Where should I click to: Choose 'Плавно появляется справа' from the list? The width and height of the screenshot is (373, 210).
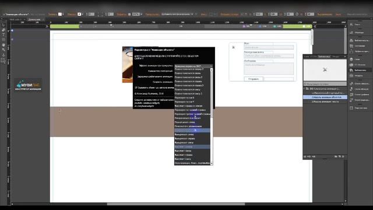point(192,82)
